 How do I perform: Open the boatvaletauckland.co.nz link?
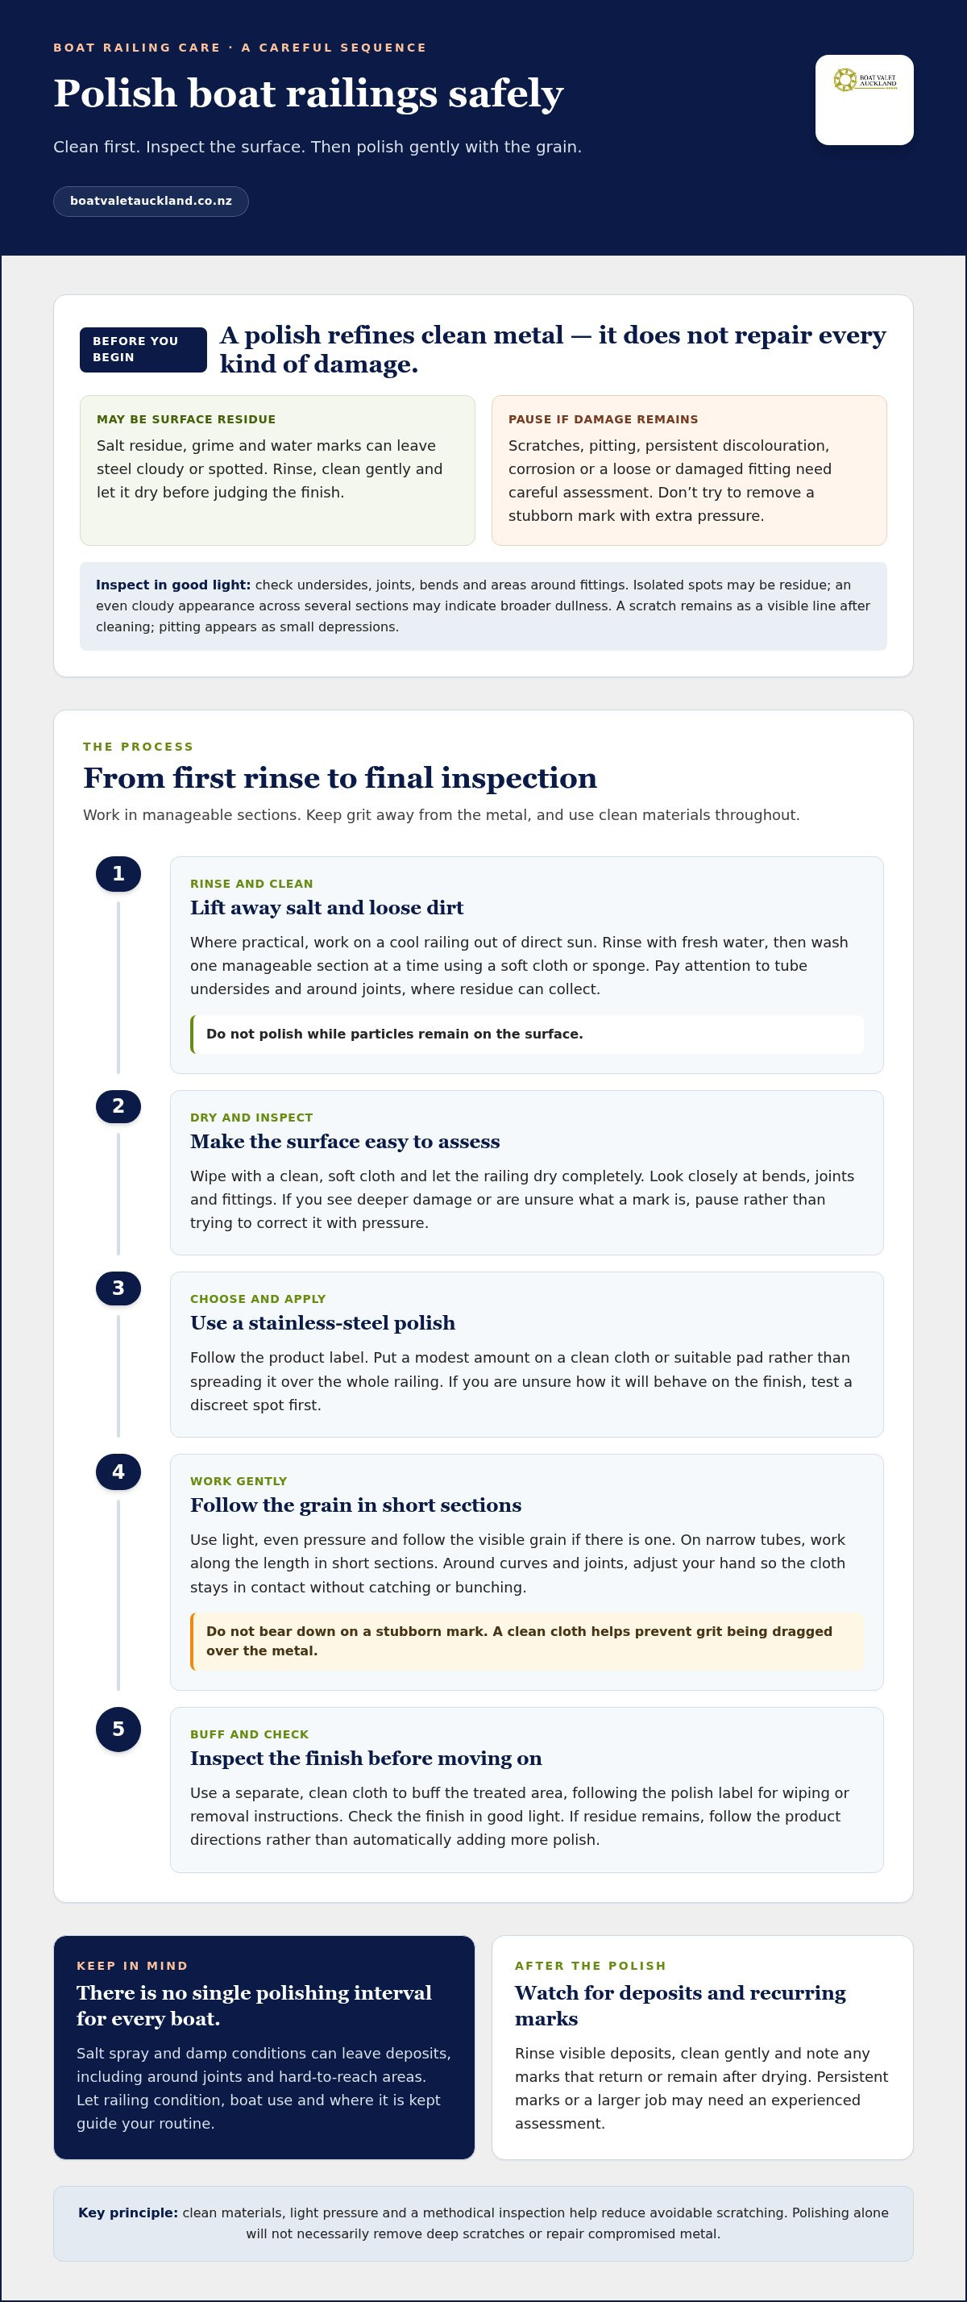[151, 201]
